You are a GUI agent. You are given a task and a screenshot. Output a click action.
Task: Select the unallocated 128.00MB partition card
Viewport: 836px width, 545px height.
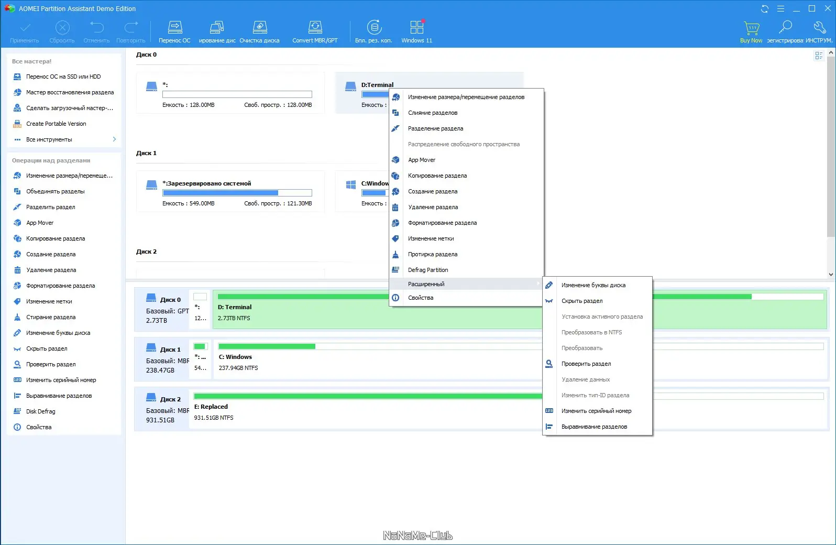click(x=230, y=93)
